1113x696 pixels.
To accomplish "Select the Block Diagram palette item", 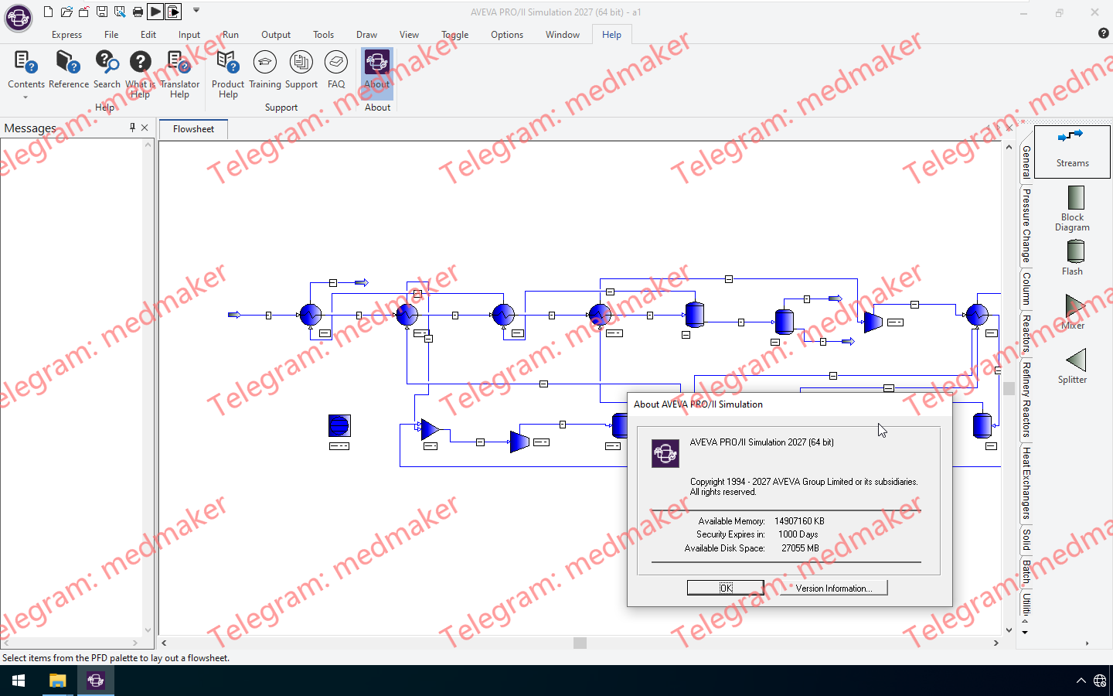I will point(1072,208).
